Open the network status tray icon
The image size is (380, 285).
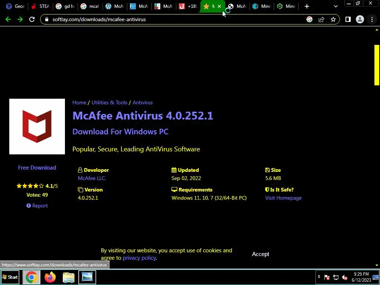coord(336,277)
